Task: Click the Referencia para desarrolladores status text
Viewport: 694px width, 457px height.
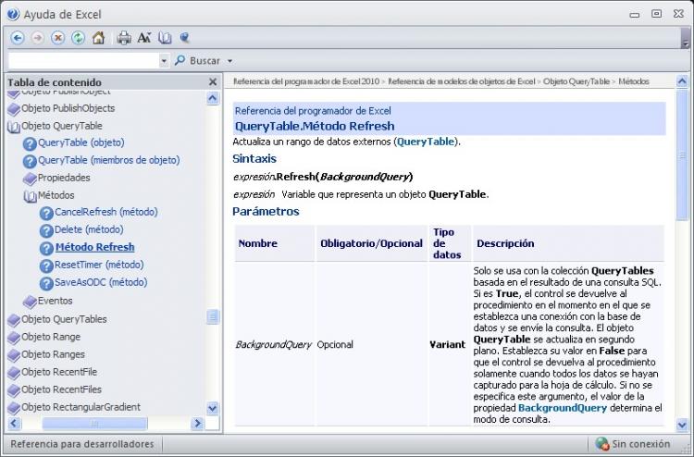Action: pos(82,444)
